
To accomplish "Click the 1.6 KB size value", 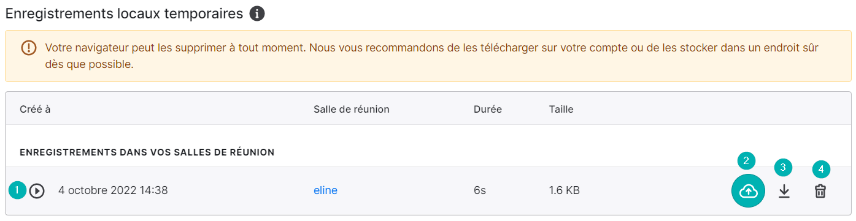I will click(565, 191).
